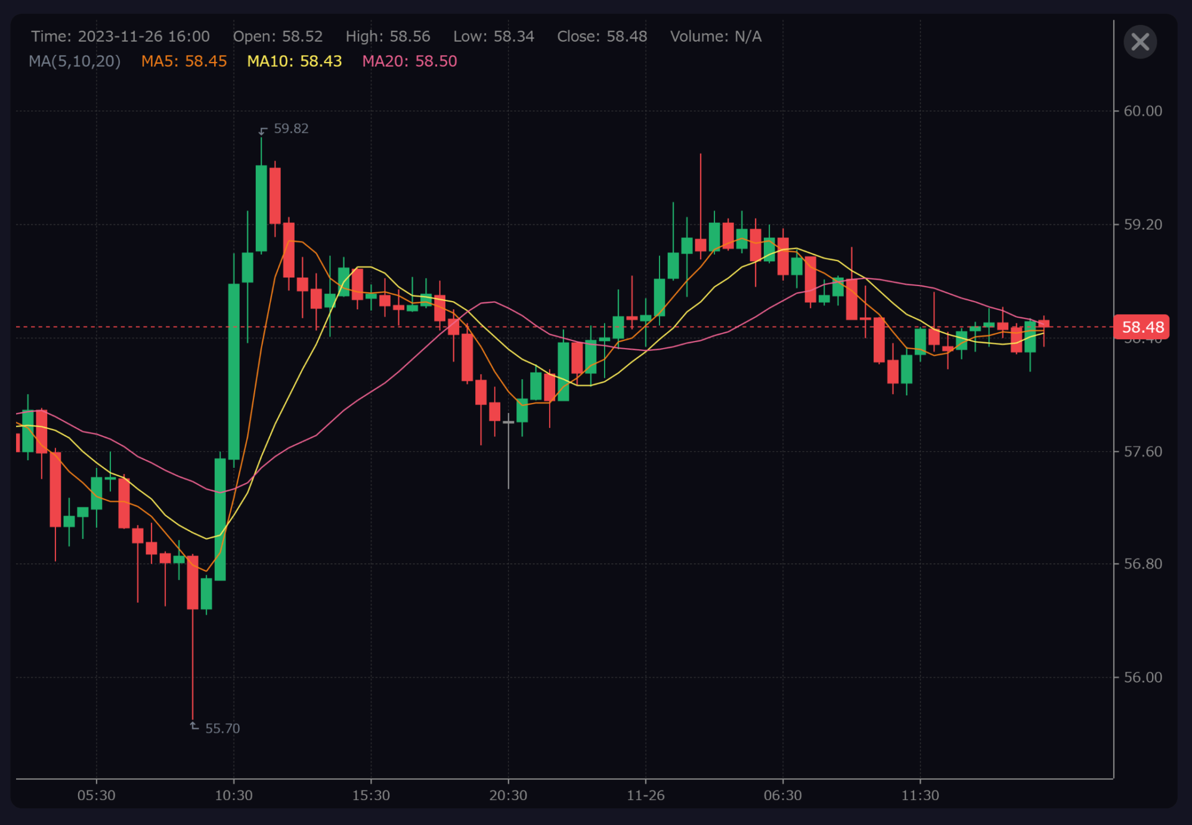Click the 55.70 low price marker
The height and width of the screenshot is (825, 1192).
click(x=222, y=728)
